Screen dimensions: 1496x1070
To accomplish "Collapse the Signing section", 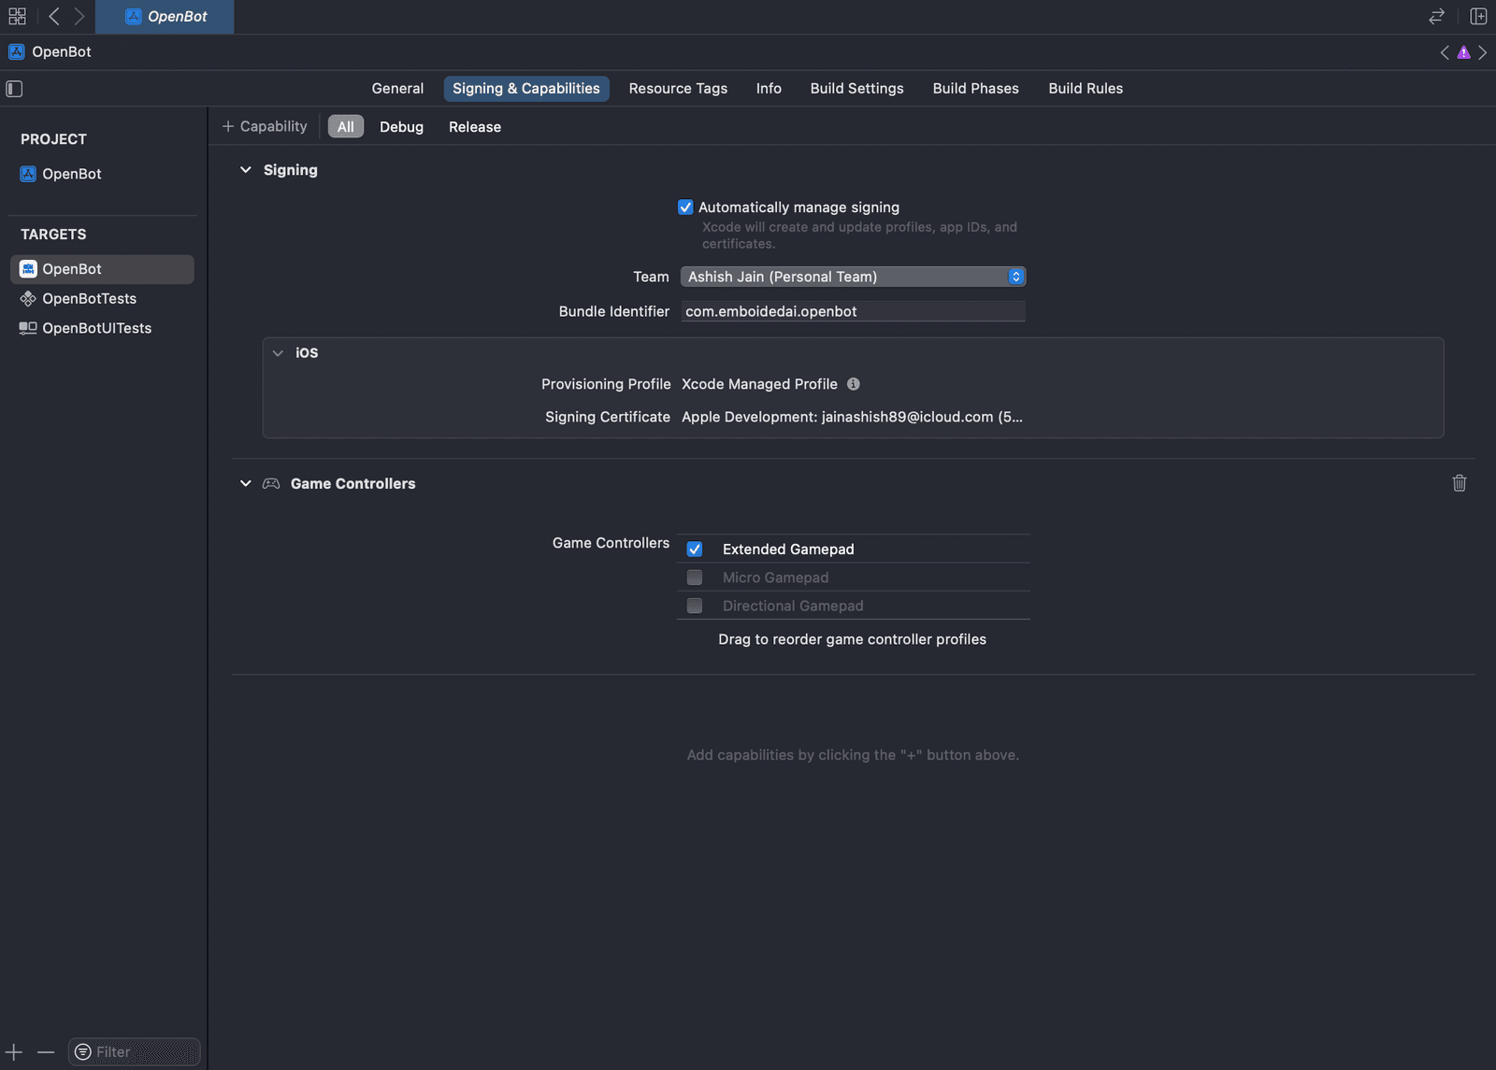I will pos(246,170).
